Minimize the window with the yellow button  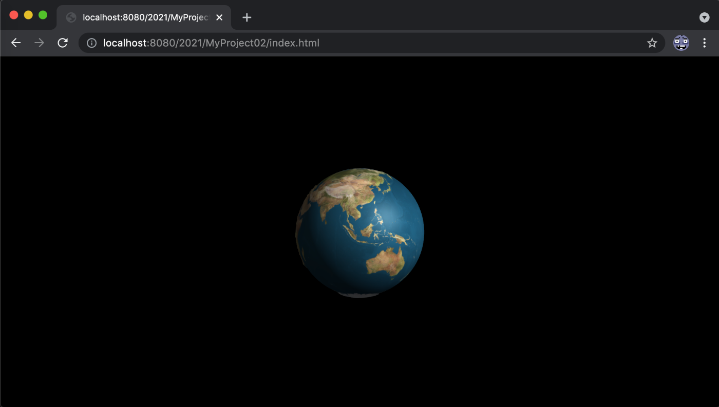[x=28, y=16]
